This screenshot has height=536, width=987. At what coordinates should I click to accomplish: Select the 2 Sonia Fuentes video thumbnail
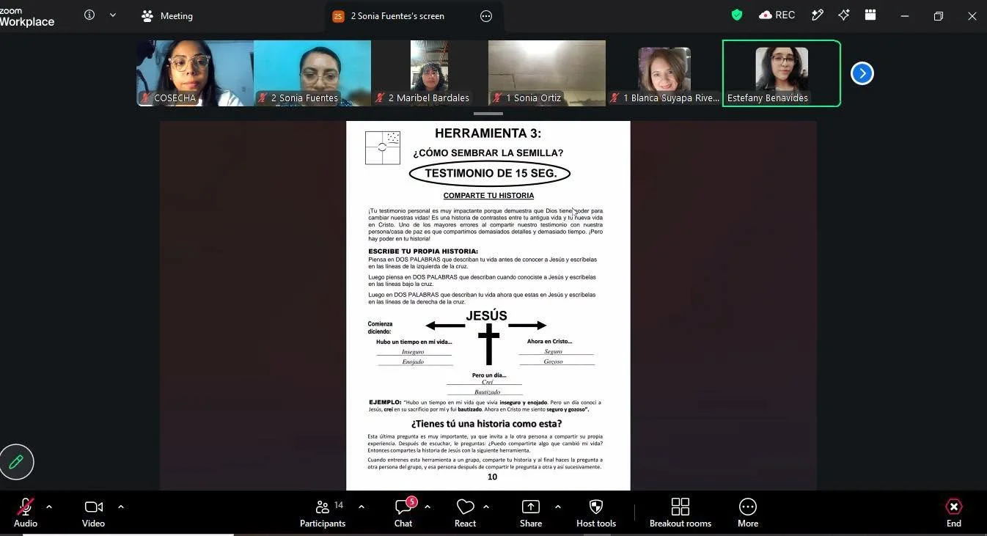coord(312,73)
